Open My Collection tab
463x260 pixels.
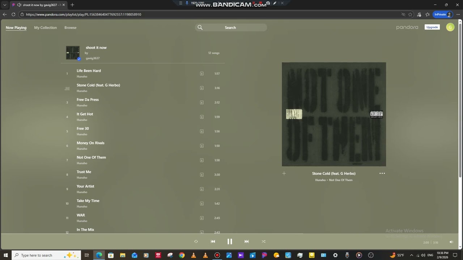pyautogui.click(x=46, y=27)
